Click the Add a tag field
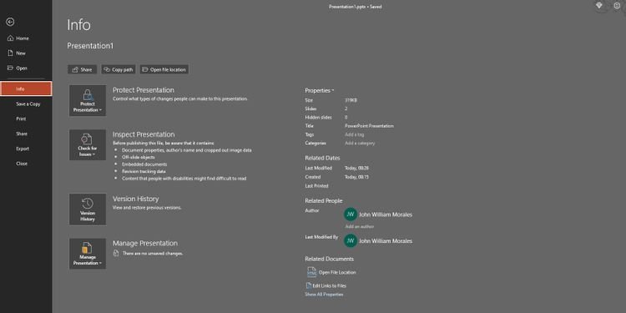 355,134
